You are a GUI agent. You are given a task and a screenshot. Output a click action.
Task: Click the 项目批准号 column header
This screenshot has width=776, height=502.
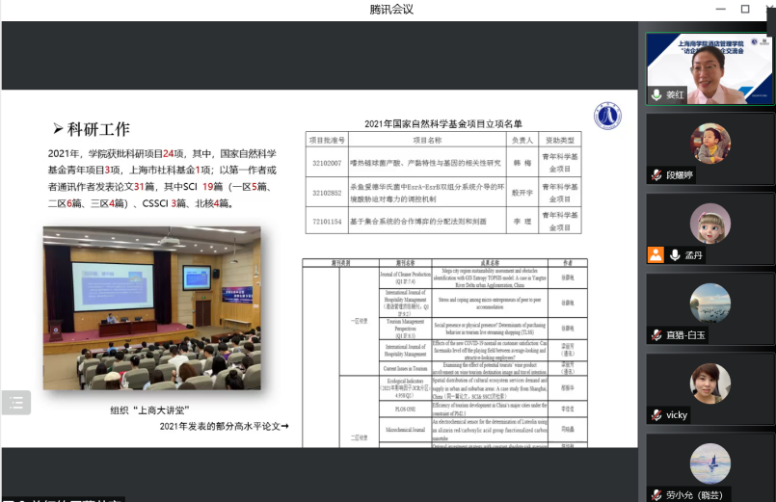(327, 141)
